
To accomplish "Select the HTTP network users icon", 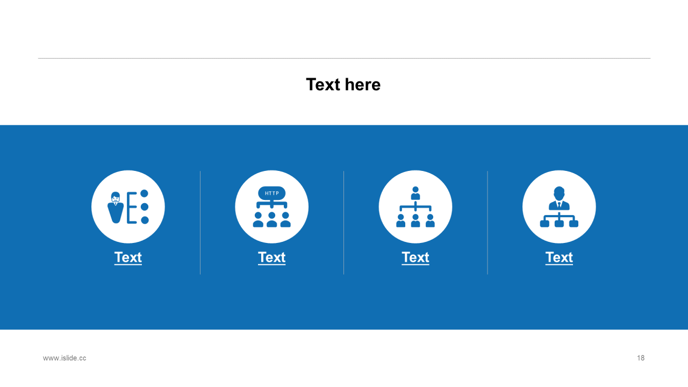I will click(x=271, y=207).
